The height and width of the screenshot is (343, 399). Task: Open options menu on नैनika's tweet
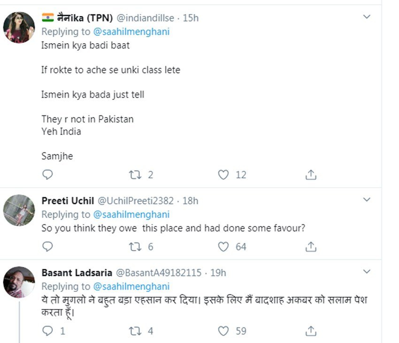click(x=367, y=16)
